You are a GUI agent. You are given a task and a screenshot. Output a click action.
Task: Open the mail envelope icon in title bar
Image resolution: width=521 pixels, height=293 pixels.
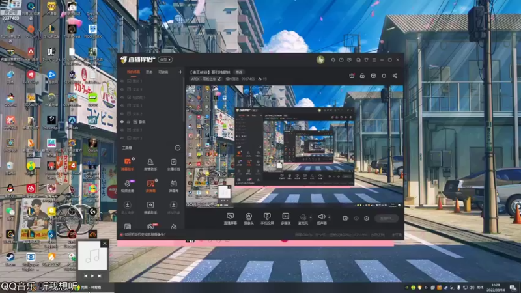pos(341,60)
